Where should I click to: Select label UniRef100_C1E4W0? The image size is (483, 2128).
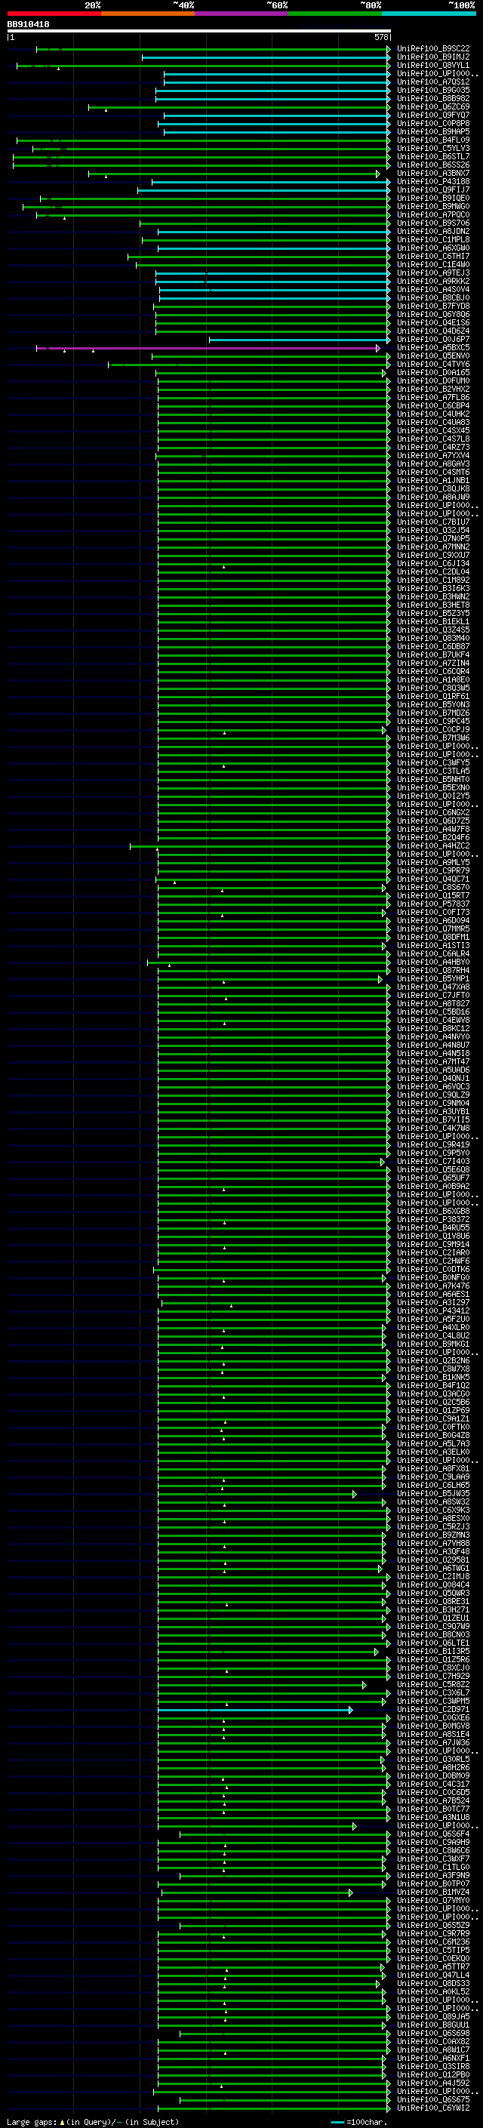tap(432, 264)
